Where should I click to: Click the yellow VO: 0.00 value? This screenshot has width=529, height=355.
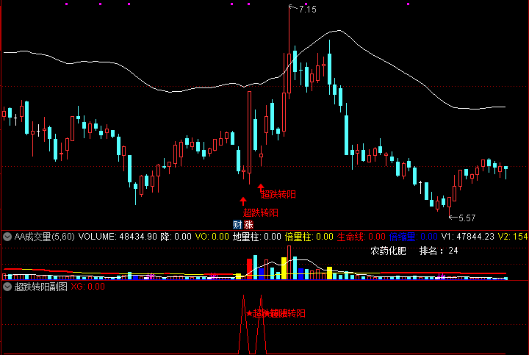212,237
